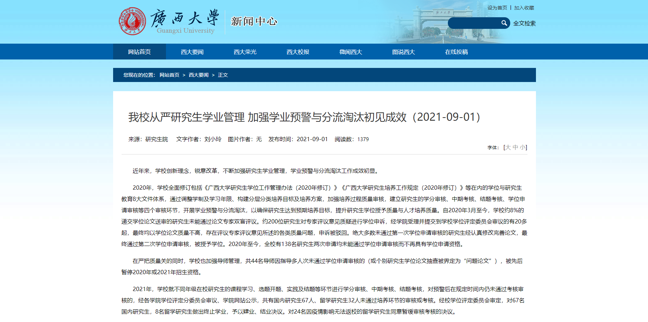Click the 新闻中心 header title

(254, 21)
